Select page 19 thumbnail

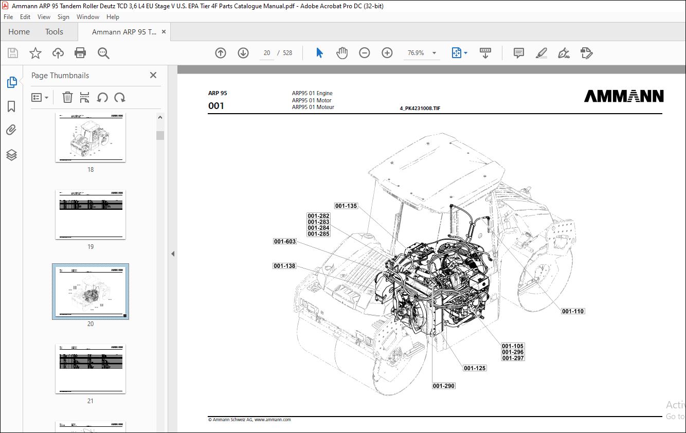click(x=91, y=214)
